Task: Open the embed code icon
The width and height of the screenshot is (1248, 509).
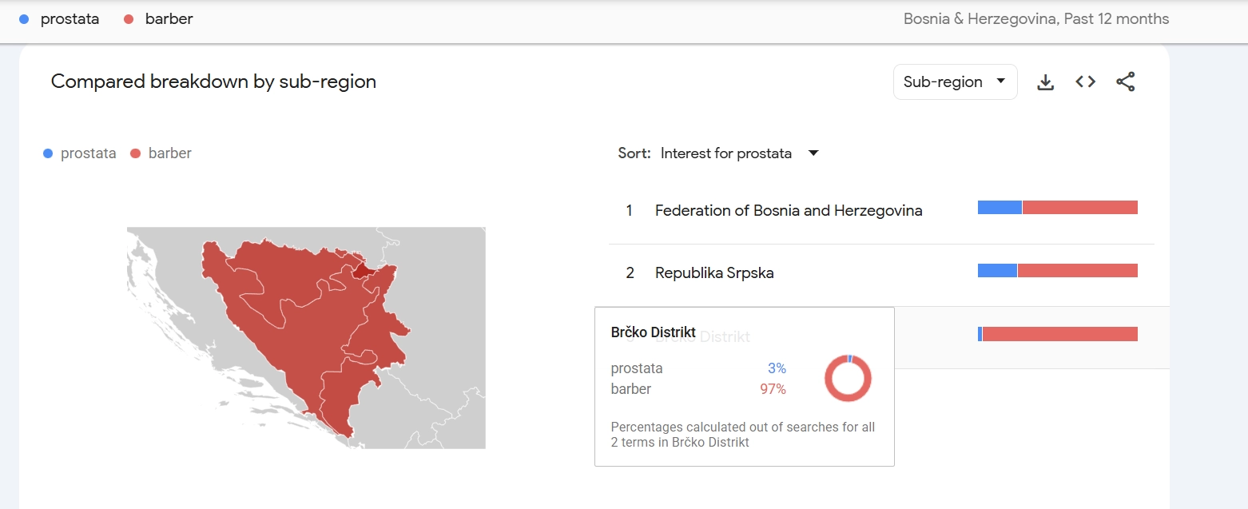Action: pos(1085,82)
